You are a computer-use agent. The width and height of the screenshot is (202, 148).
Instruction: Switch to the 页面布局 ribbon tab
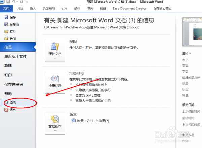point(49,9)
